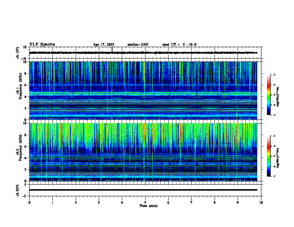Click the "8" kHz tick on ch.1 frequency axis

pyautogui.click(x=26, y=73)
